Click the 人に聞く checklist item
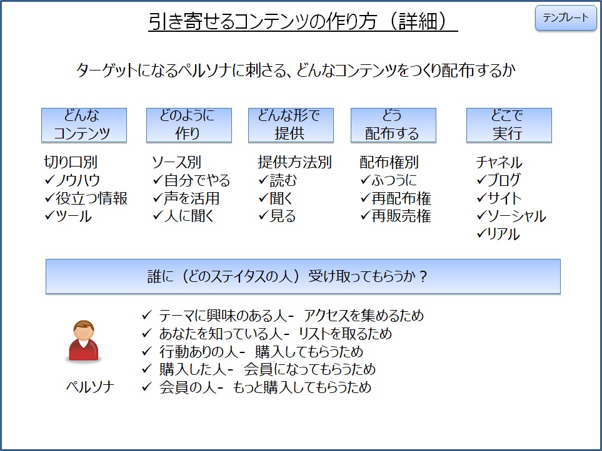Screen dimensions: 602x451 pyautogui.click(x=183, y=216)
